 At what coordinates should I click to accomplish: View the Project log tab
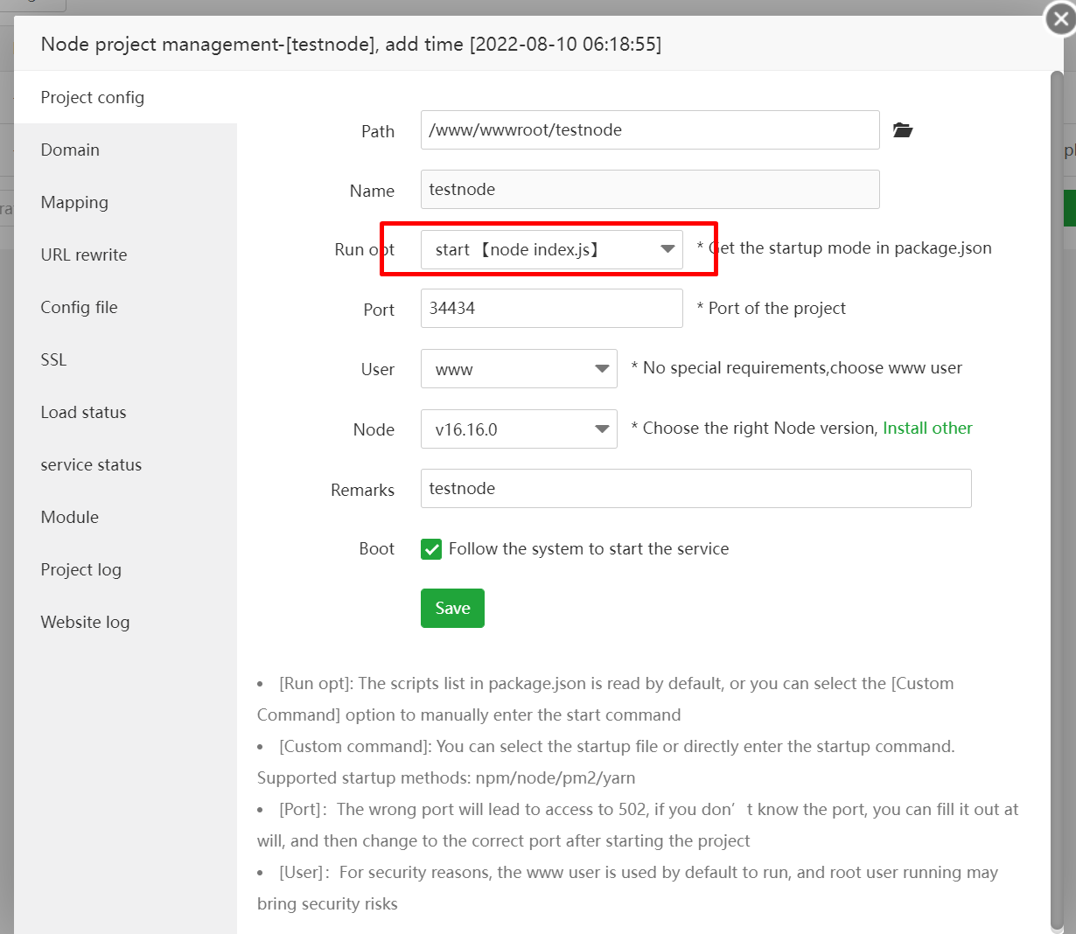coord(80,569)
